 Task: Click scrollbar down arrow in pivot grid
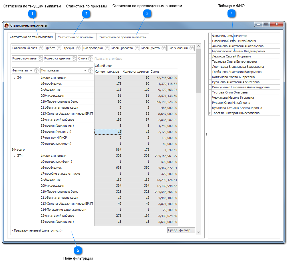(199, 232)
